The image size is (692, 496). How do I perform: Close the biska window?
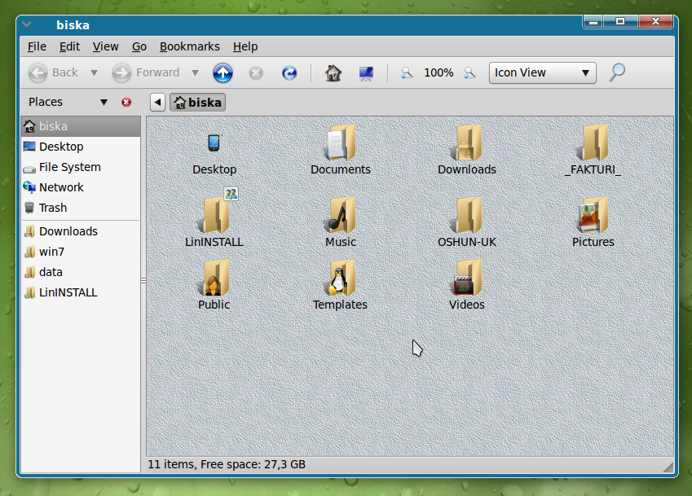pyautogui.click(x=656, y=22)
